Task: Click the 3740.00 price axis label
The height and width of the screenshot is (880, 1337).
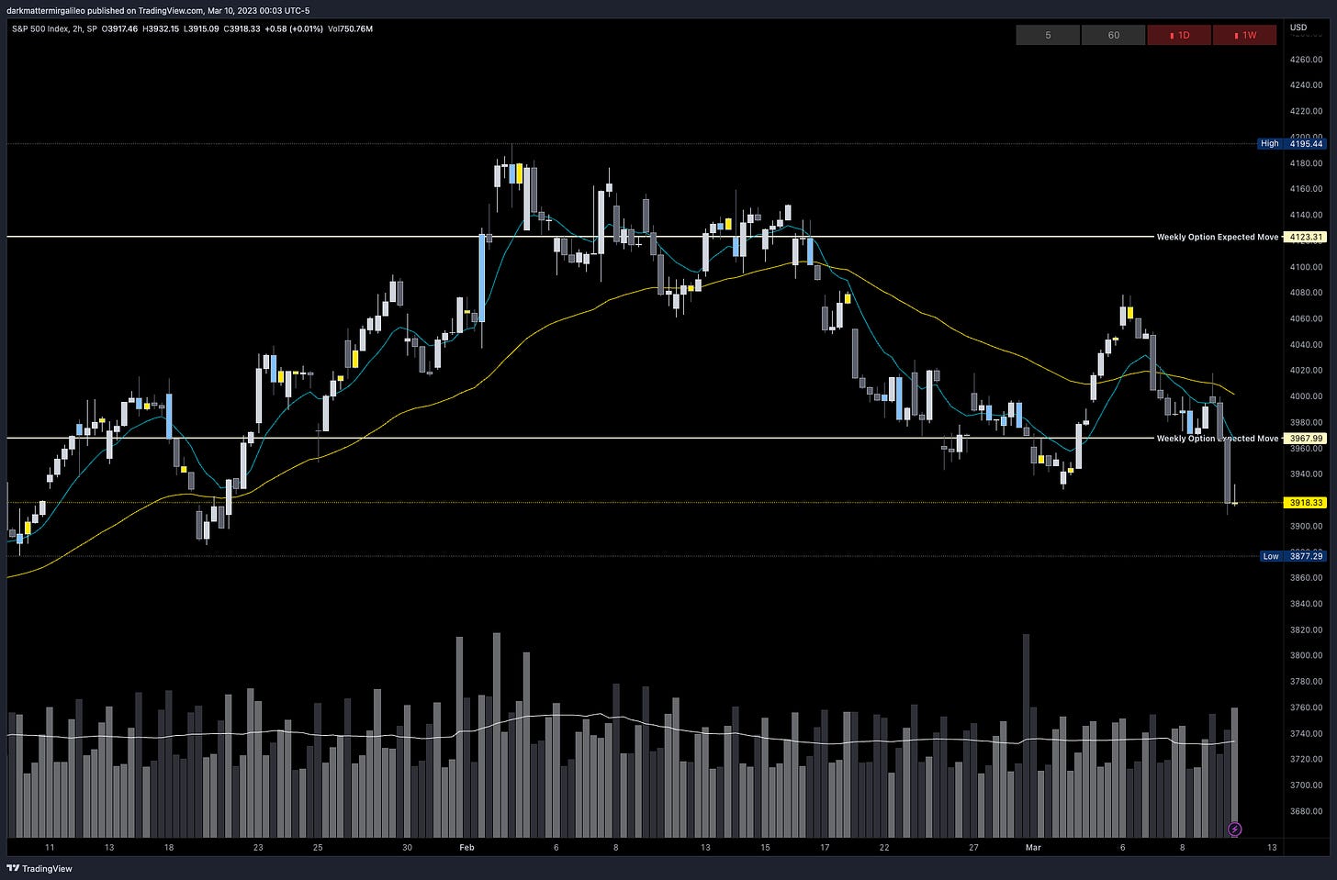Action: (1306, 734)
